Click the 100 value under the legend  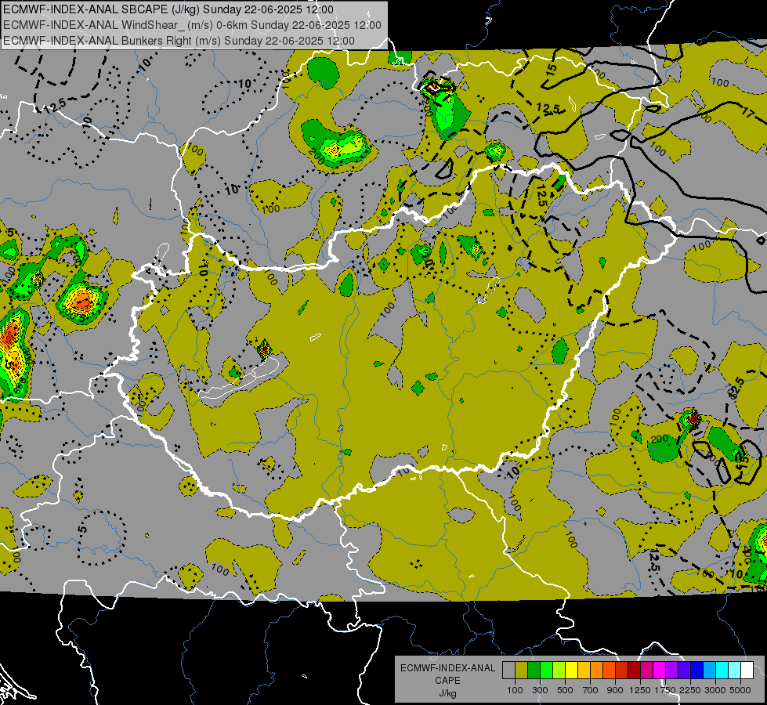point(515,690)
